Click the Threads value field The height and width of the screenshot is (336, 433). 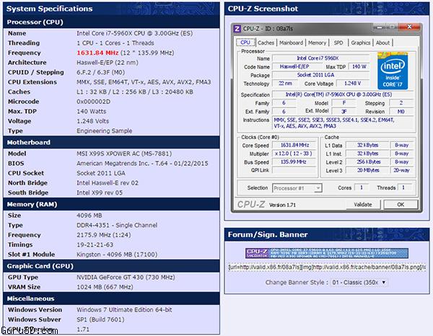404,187
